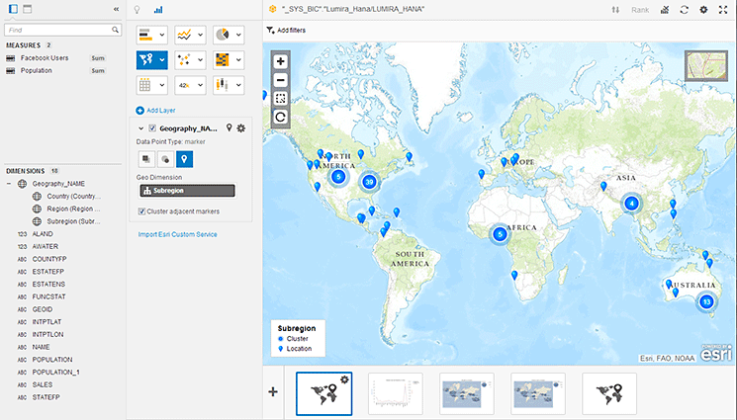The height and width of the screenshot is (420, 737).
Task: Choose the choropleth data point type
Action: point(146,159)
